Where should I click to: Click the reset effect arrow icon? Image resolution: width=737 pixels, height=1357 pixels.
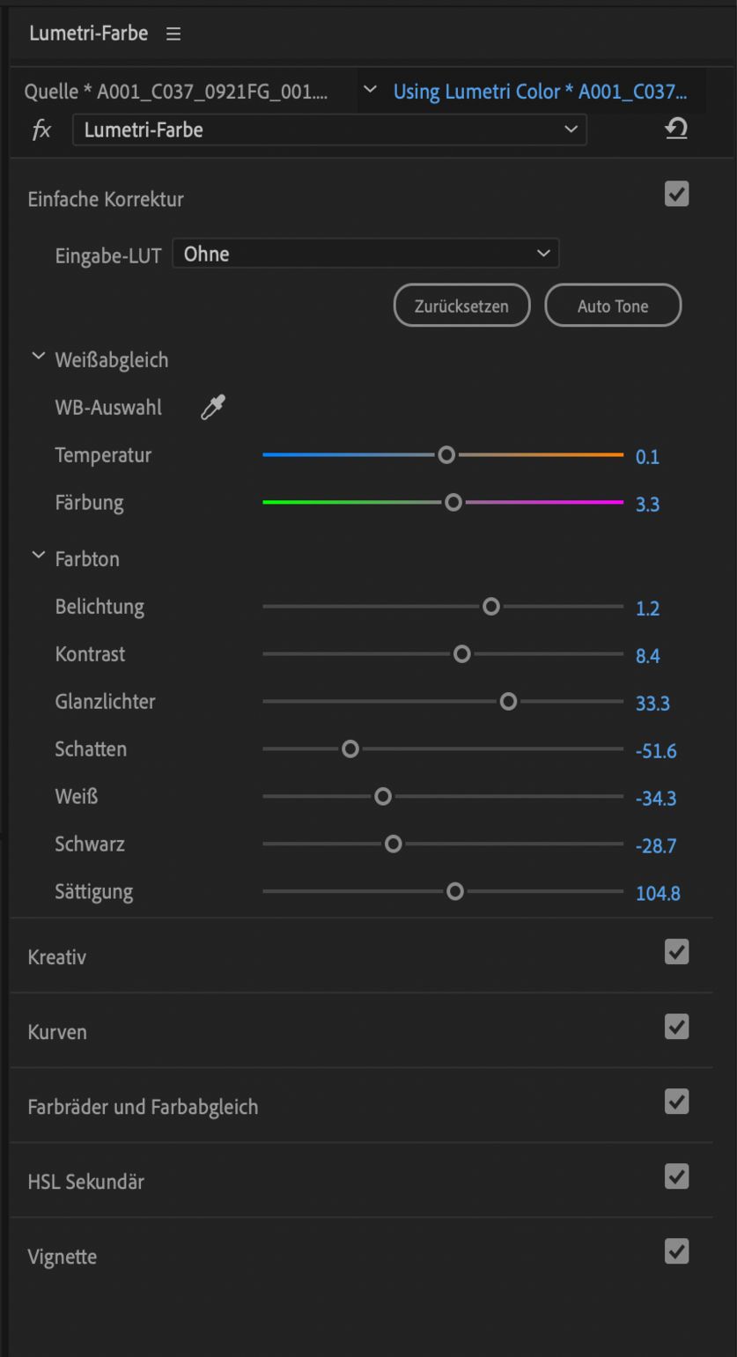676,129
